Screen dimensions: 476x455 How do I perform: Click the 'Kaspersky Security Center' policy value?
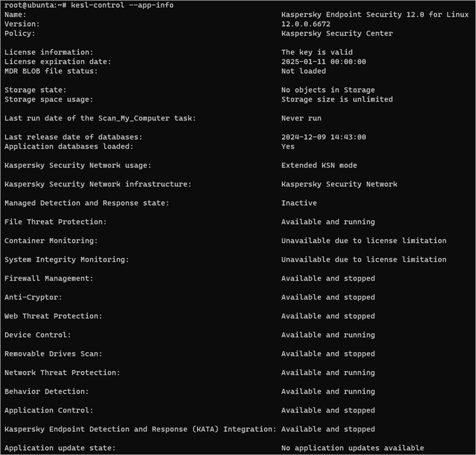337,33
